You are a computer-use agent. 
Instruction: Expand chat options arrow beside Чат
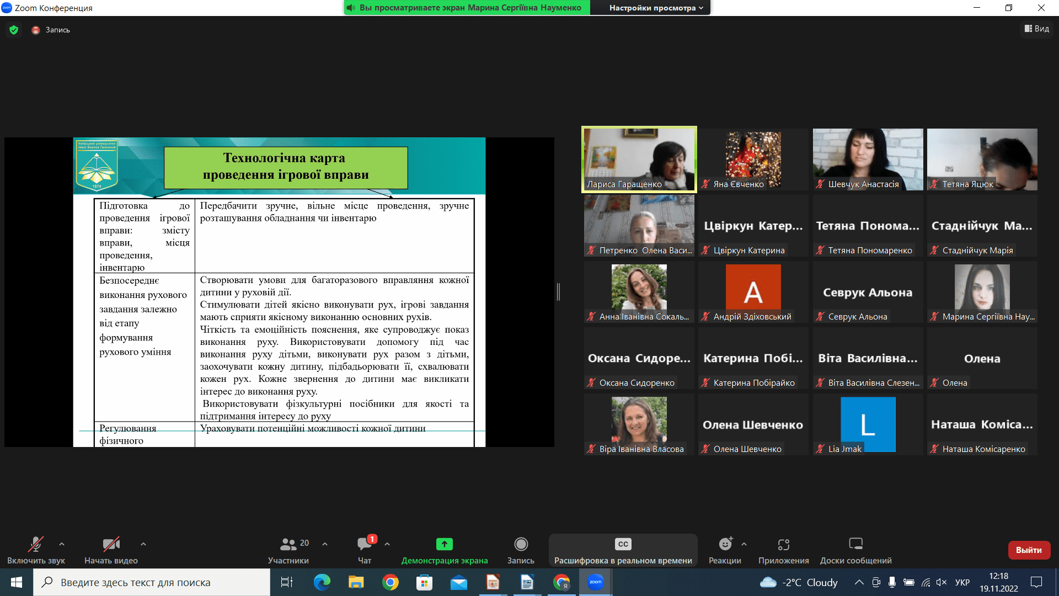(387, 544)
